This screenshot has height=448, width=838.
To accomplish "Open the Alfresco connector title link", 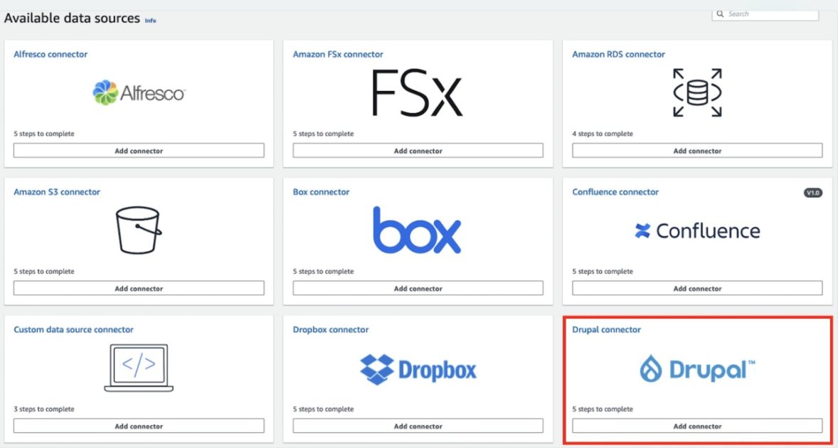I will (51, 54).
